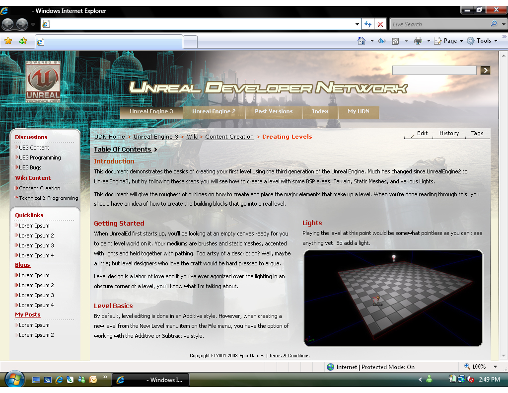
Task: Open the Live Search provider dropdown arrow
Action: point(503,24)
